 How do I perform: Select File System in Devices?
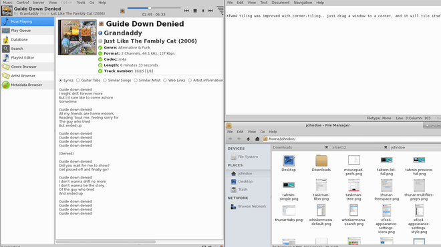click(248, 156)
